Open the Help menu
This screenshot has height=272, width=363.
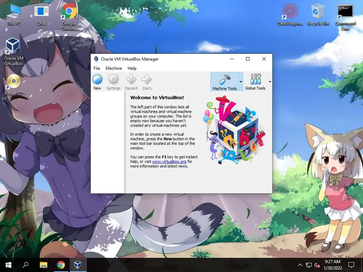132,68
